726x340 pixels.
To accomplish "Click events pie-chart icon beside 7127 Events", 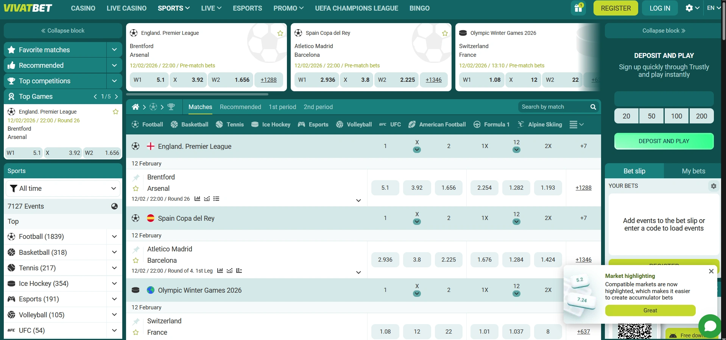I will click(x=114, y=206).
